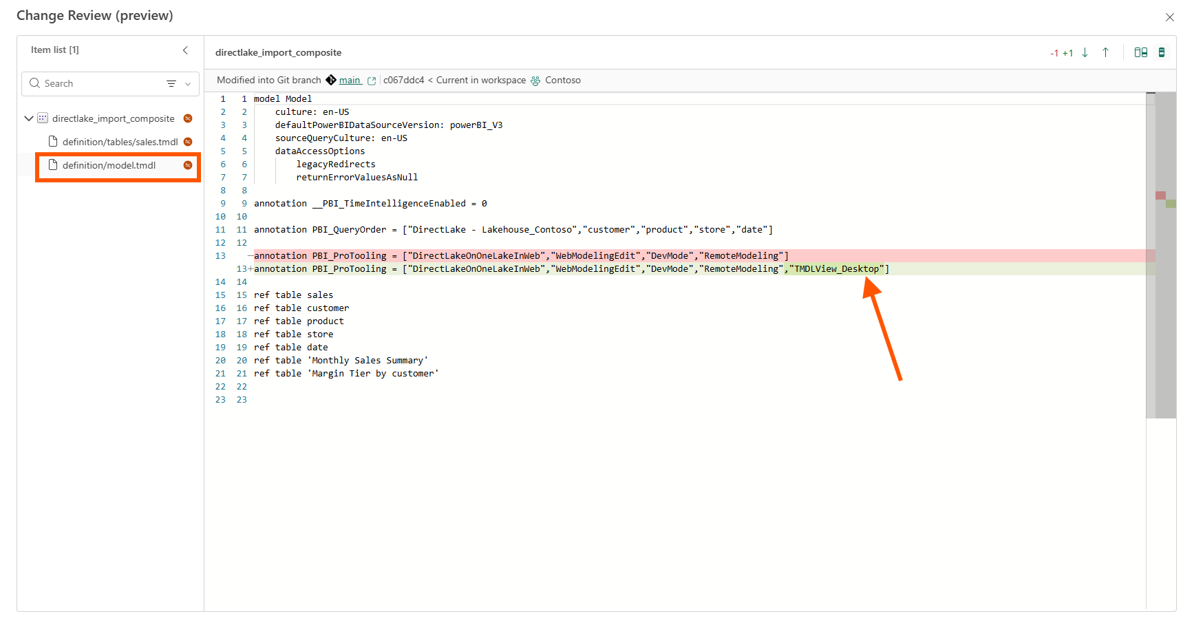
Task: Go to next change arrow
Action: pos(1085,52)
